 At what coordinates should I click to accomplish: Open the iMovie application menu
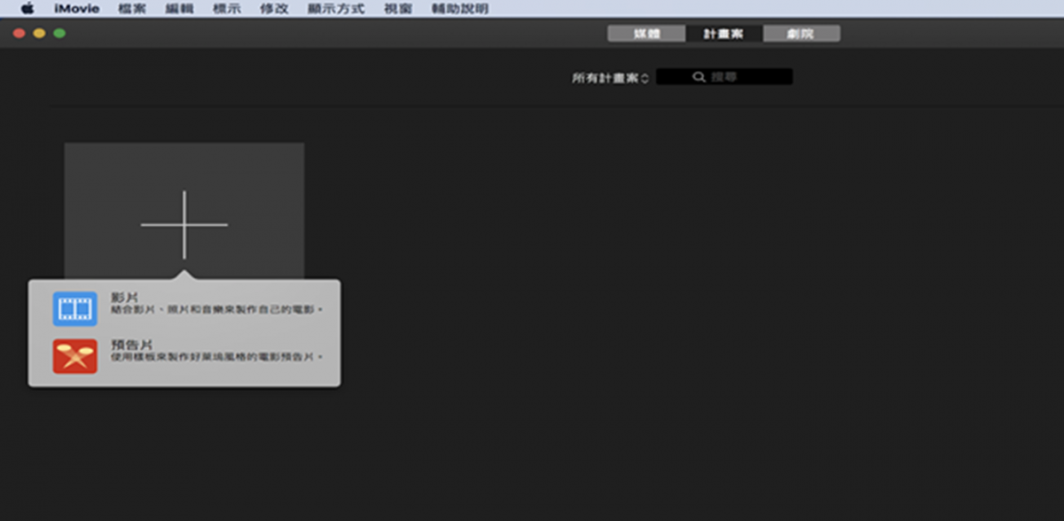[x=76, y=9]
